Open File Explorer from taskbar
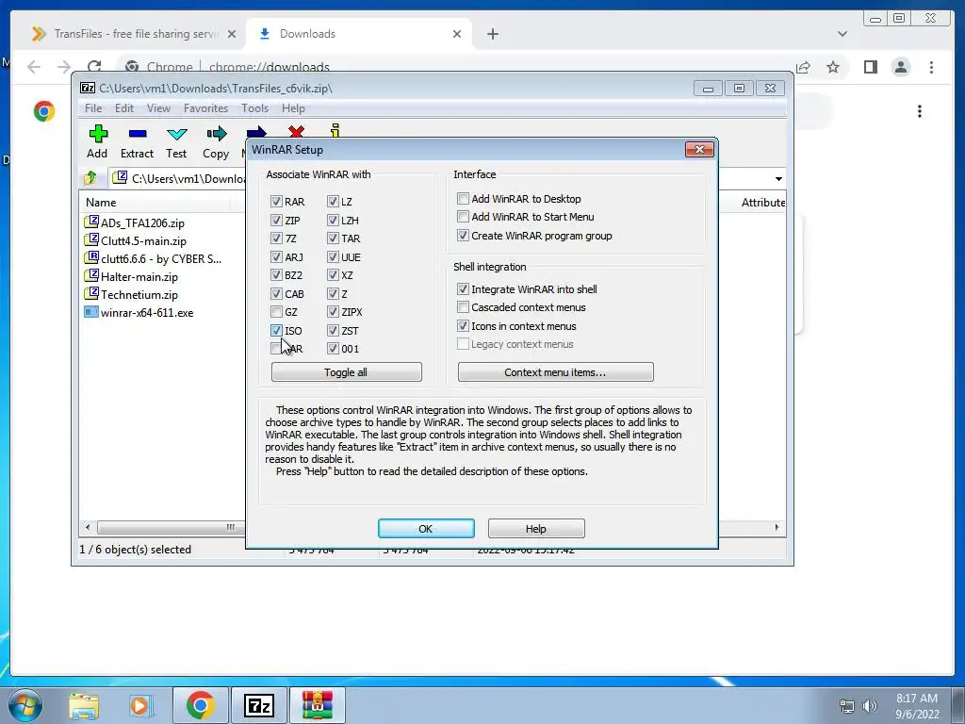 click(x=84, y=705)
